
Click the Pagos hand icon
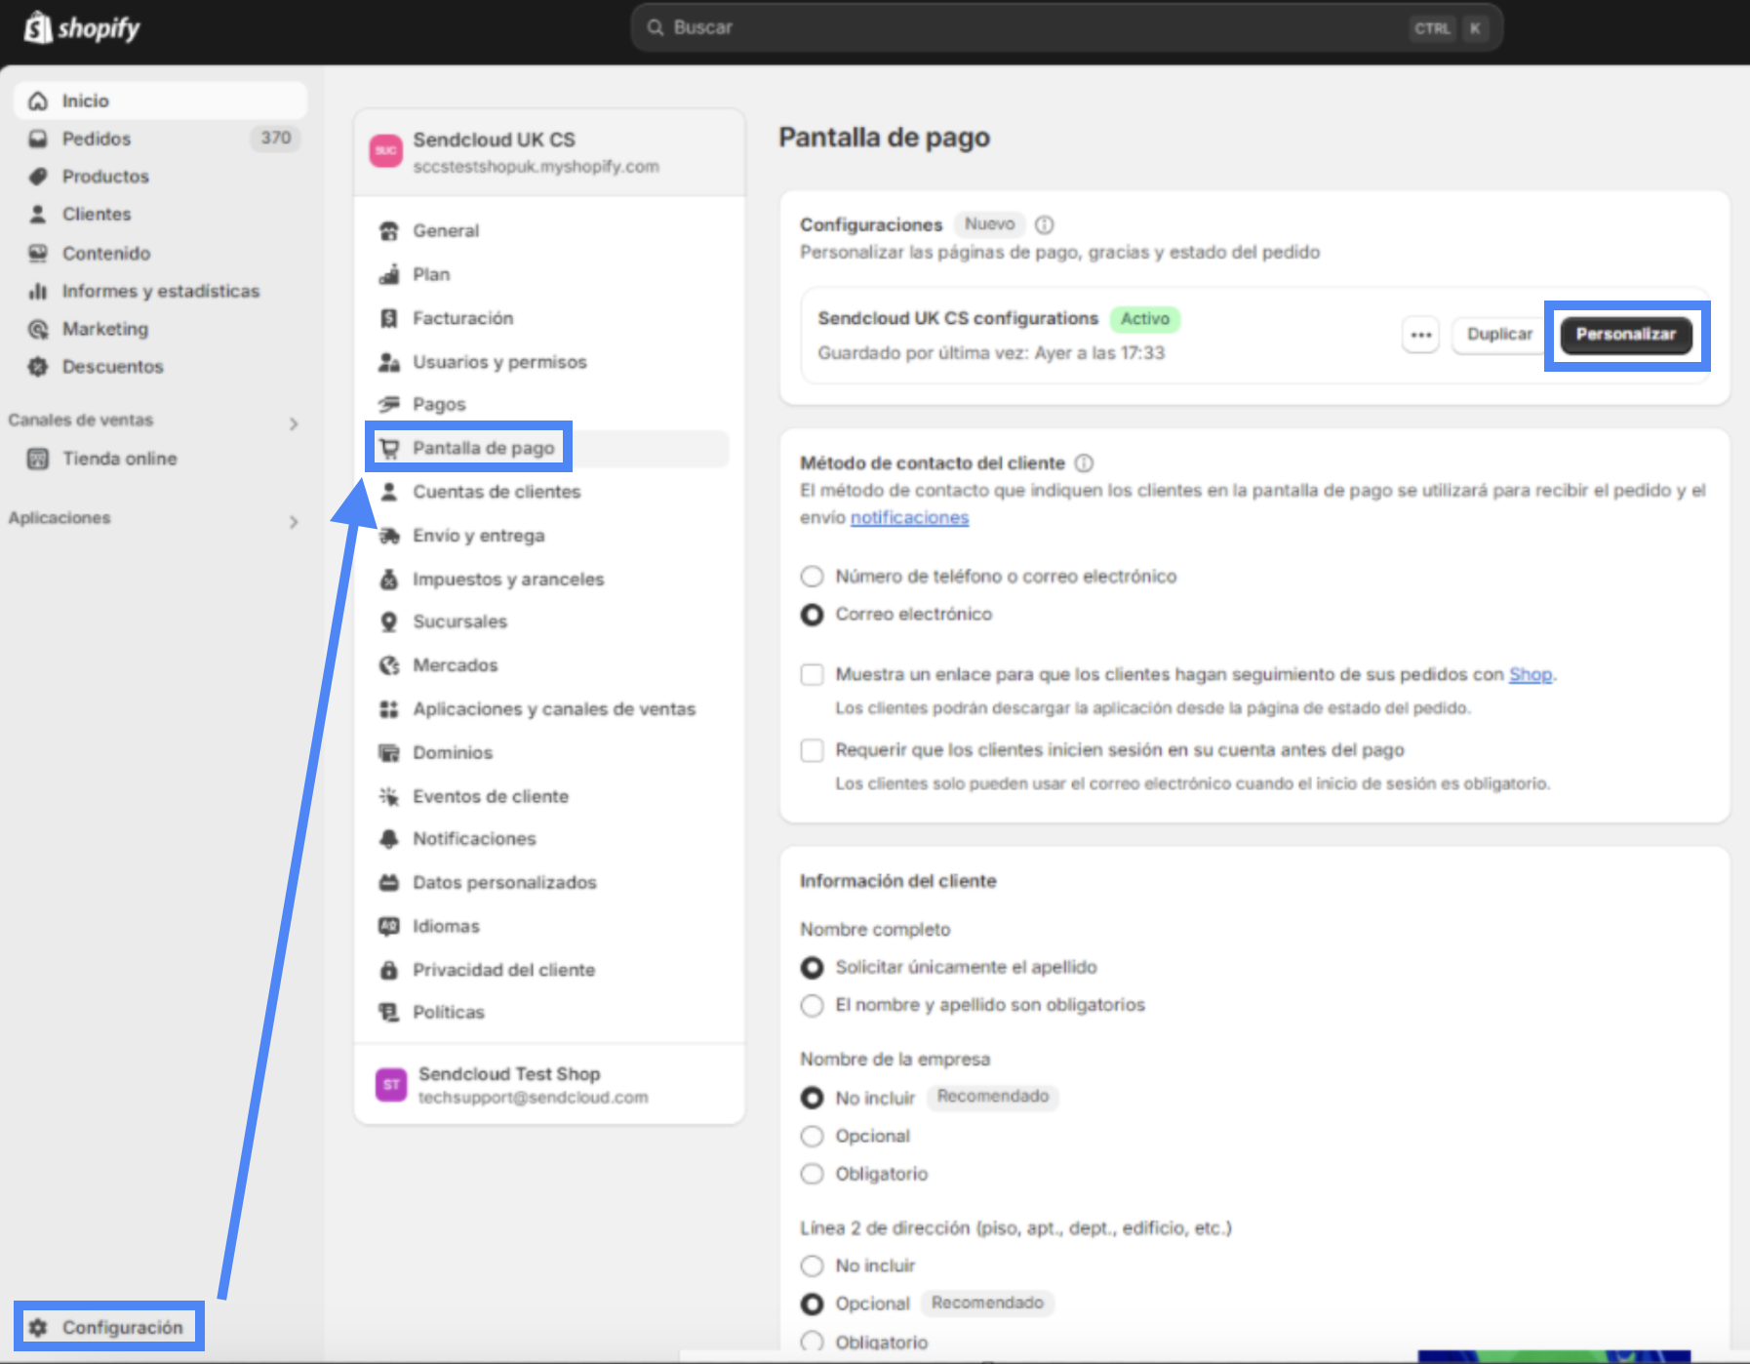click(x=389, y=404)
